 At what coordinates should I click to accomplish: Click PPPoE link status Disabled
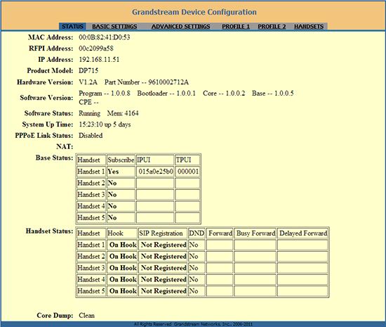(x=91, y=136)
